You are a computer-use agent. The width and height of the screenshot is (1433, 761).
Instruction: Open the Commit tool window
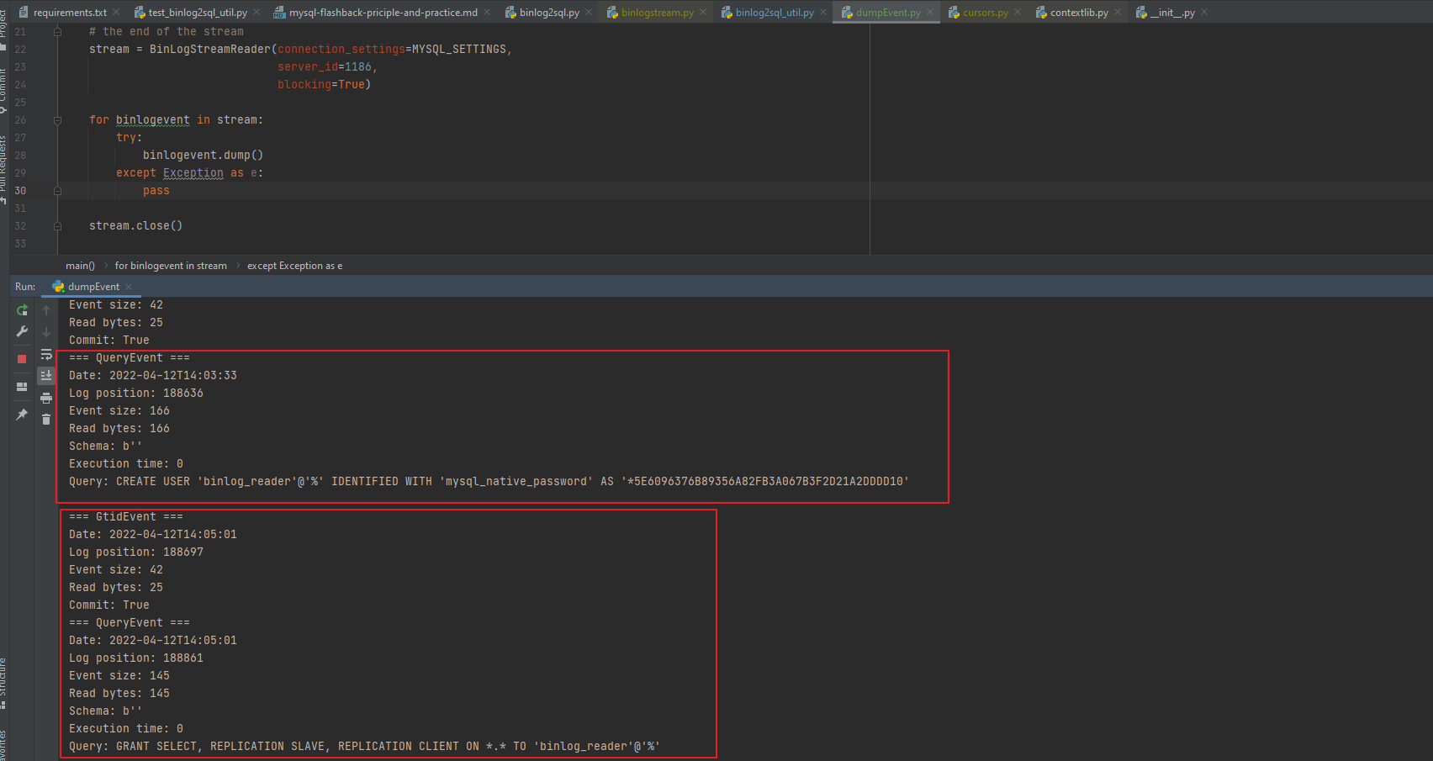[3, 91]
